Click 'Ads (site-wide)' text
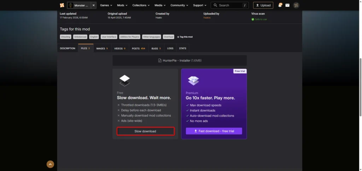The width and height of the screenshot is (362, 171). (x=132, y=121)
